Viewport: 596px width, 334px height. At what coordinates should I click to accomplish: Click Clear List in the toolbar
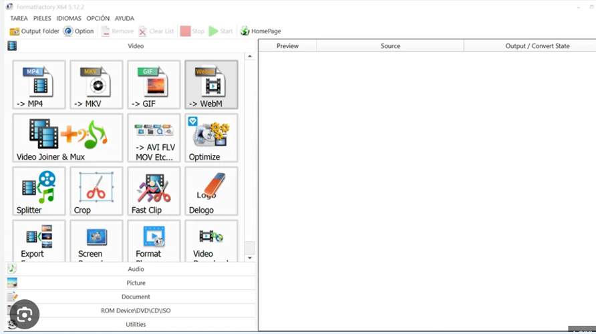coord(156,31)
